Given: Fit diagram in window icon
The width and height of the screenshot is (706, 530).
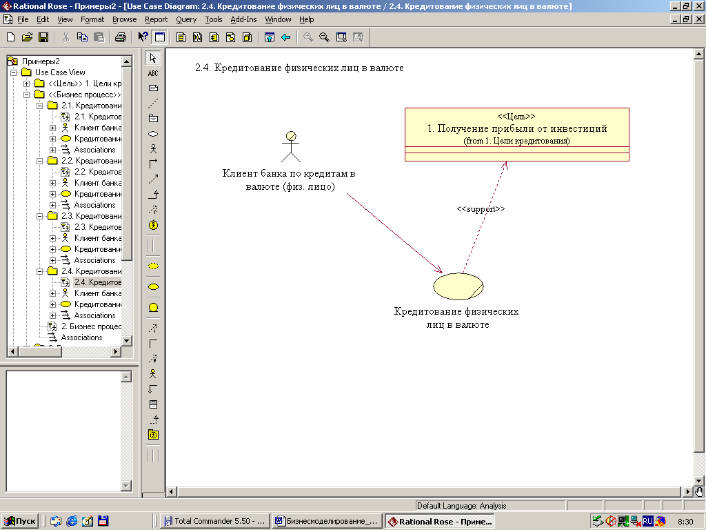Looking at the screenshot, I should click(x=341, y=37).
